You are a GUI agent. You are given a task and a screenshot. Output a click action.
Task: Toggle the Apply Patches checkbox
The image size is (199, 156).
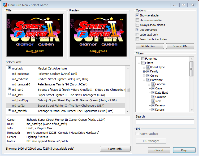[x=137, y=134]
